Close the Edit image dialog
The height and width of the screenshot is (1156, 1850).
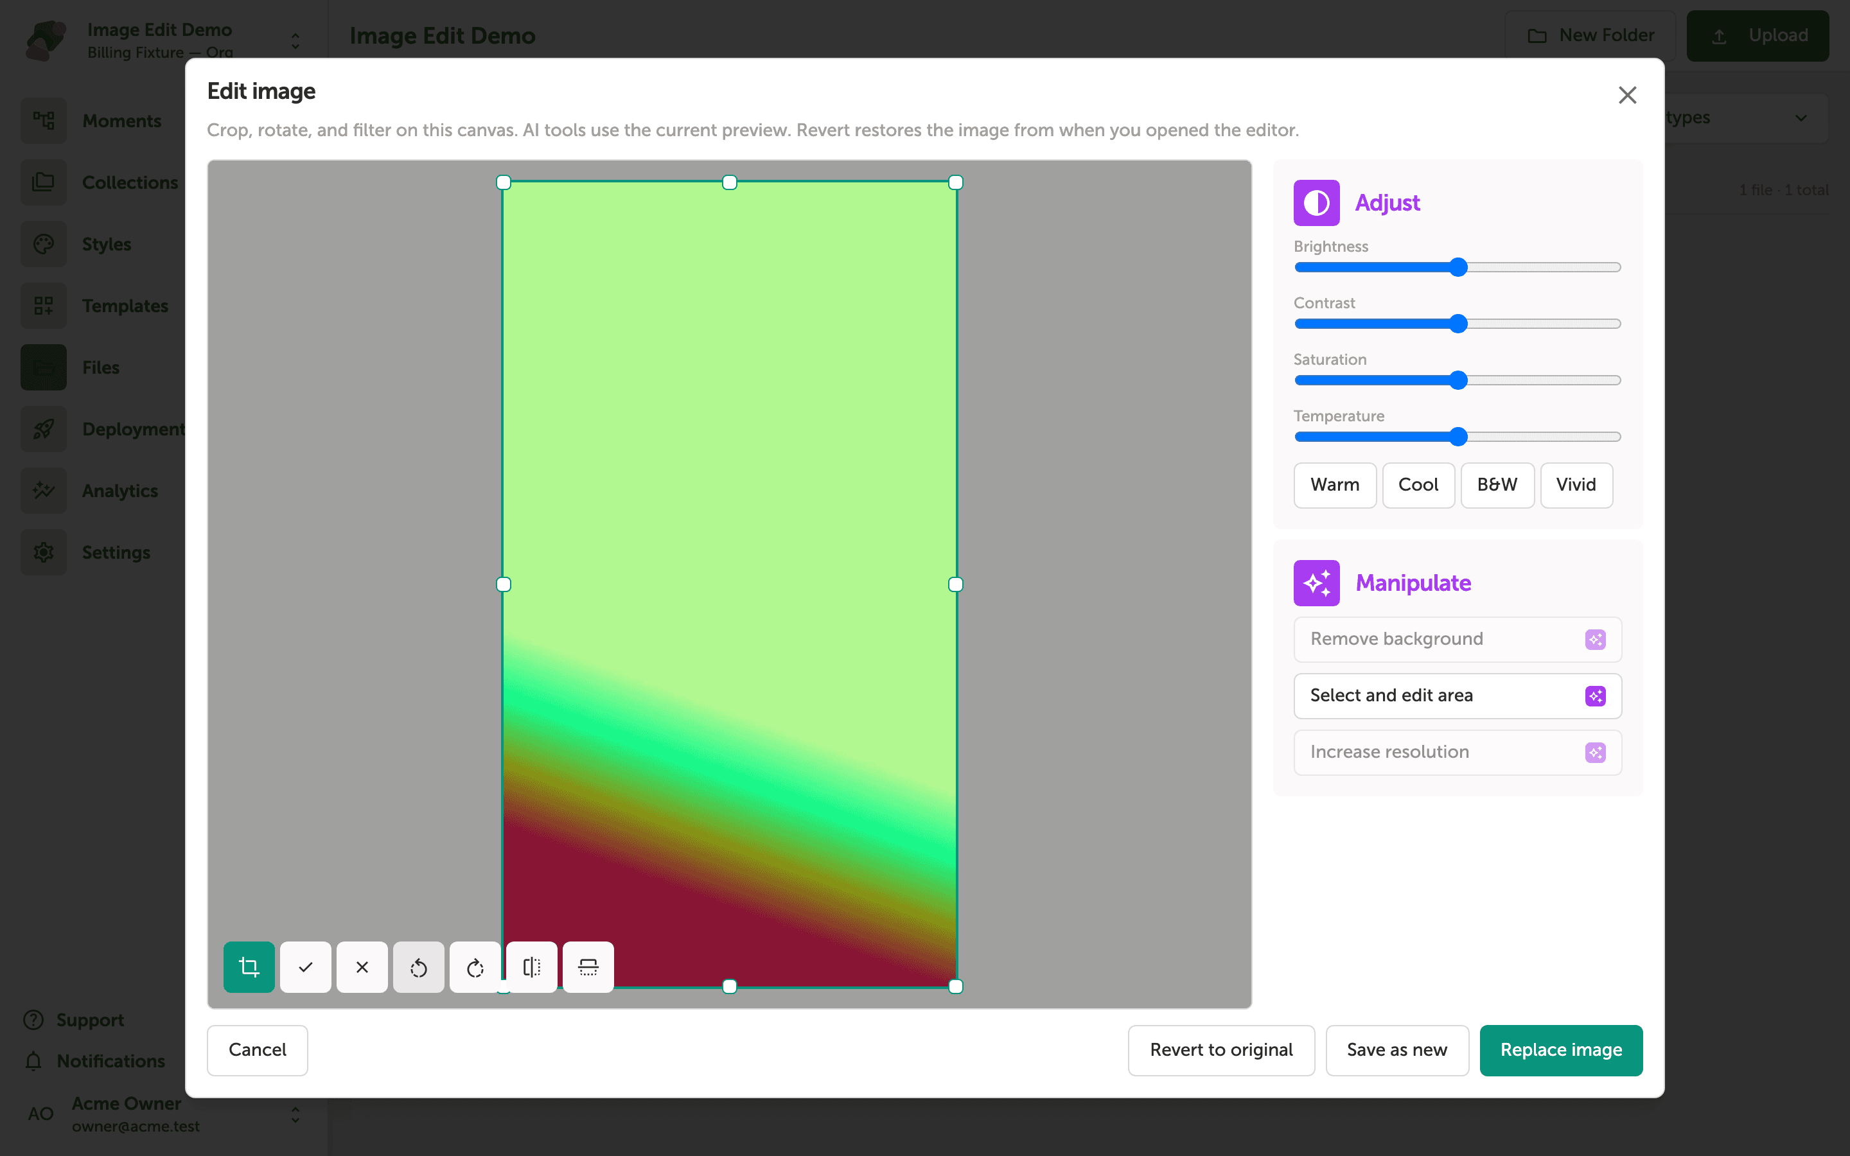point(1626,95)
